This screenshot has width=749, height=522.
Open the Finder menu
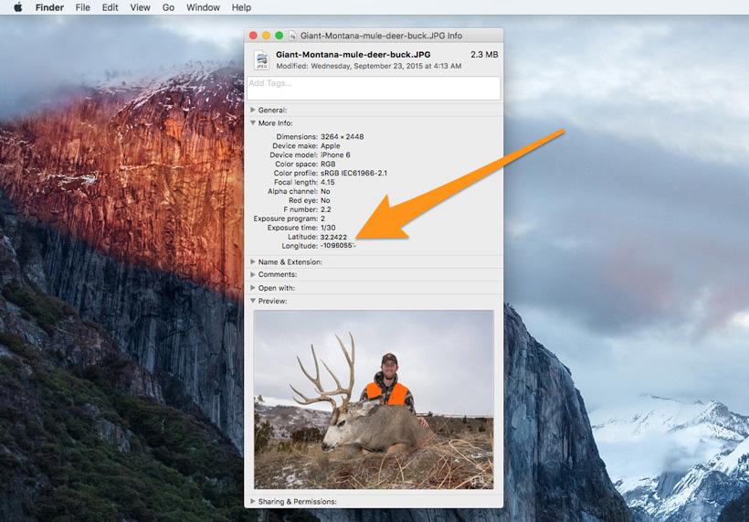(49, 7)
